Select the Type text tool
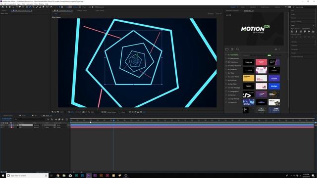This screenshot has width=317, height=178. click(33, 7)
